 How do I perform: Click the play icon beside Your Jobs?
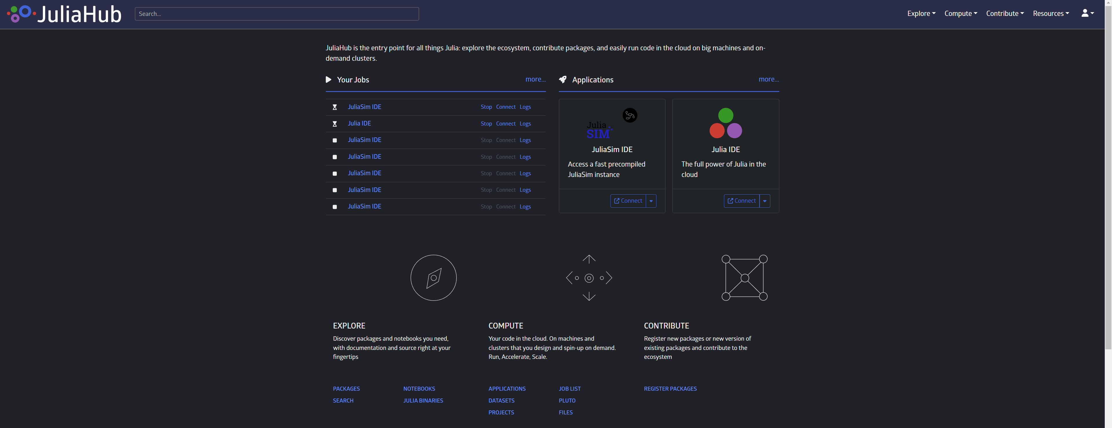coord(328,80)
